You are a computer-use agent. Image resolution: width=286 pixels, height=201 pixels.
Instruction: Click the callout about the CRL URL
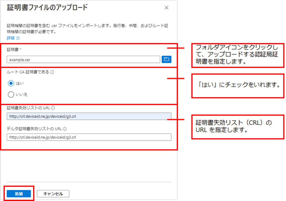coord(238,127)
